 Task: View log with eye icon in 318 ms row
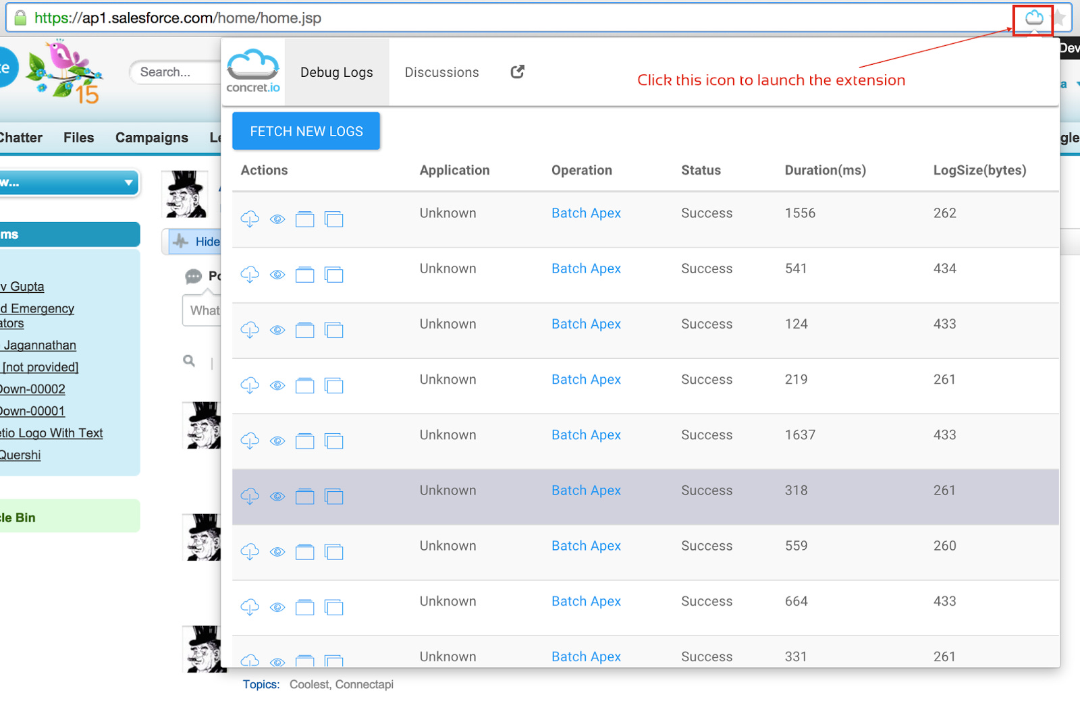[277, 497]
